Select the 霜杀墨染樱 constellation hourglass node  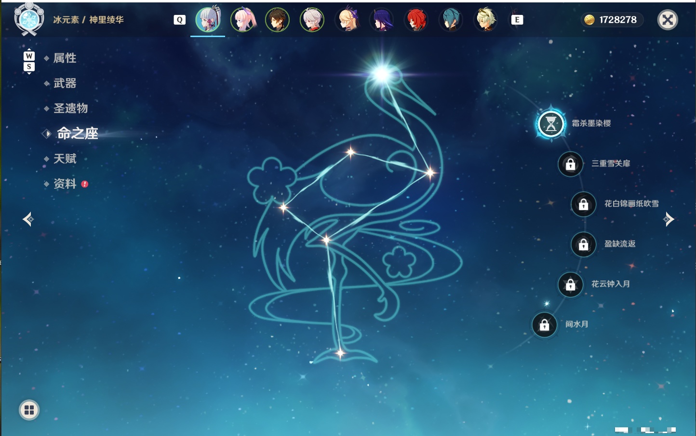[x=551, y=124]
